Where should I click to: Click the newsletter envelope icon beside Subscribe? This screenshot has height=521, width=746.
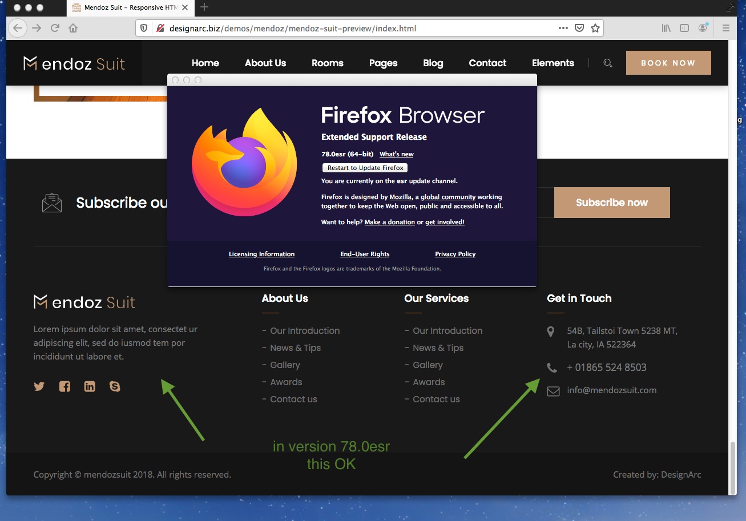(x=52, y=203)
